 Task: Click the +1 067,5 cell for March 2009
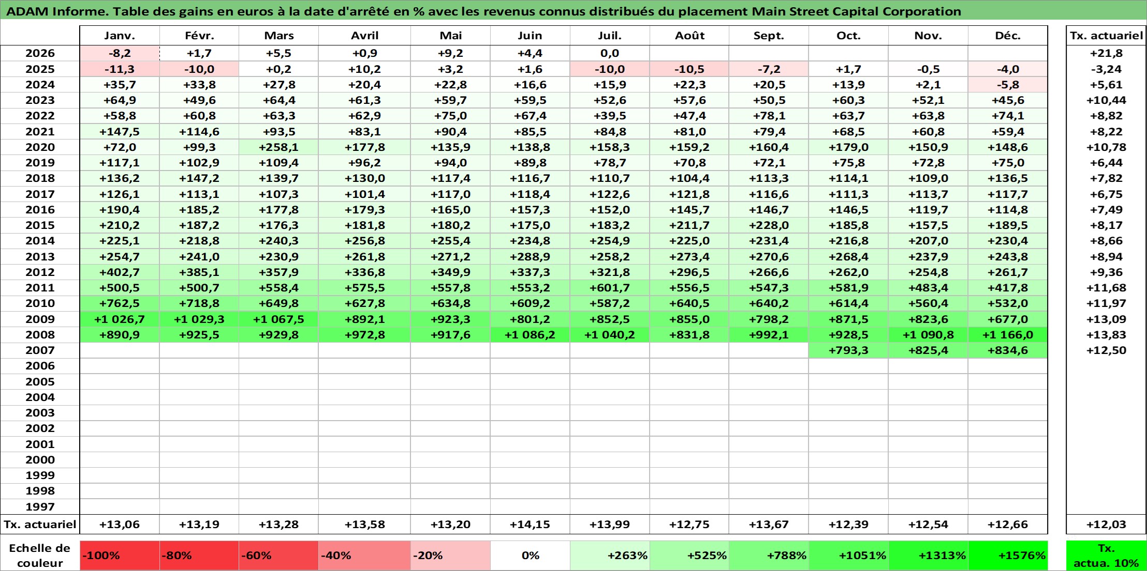[x=278, y=319]
